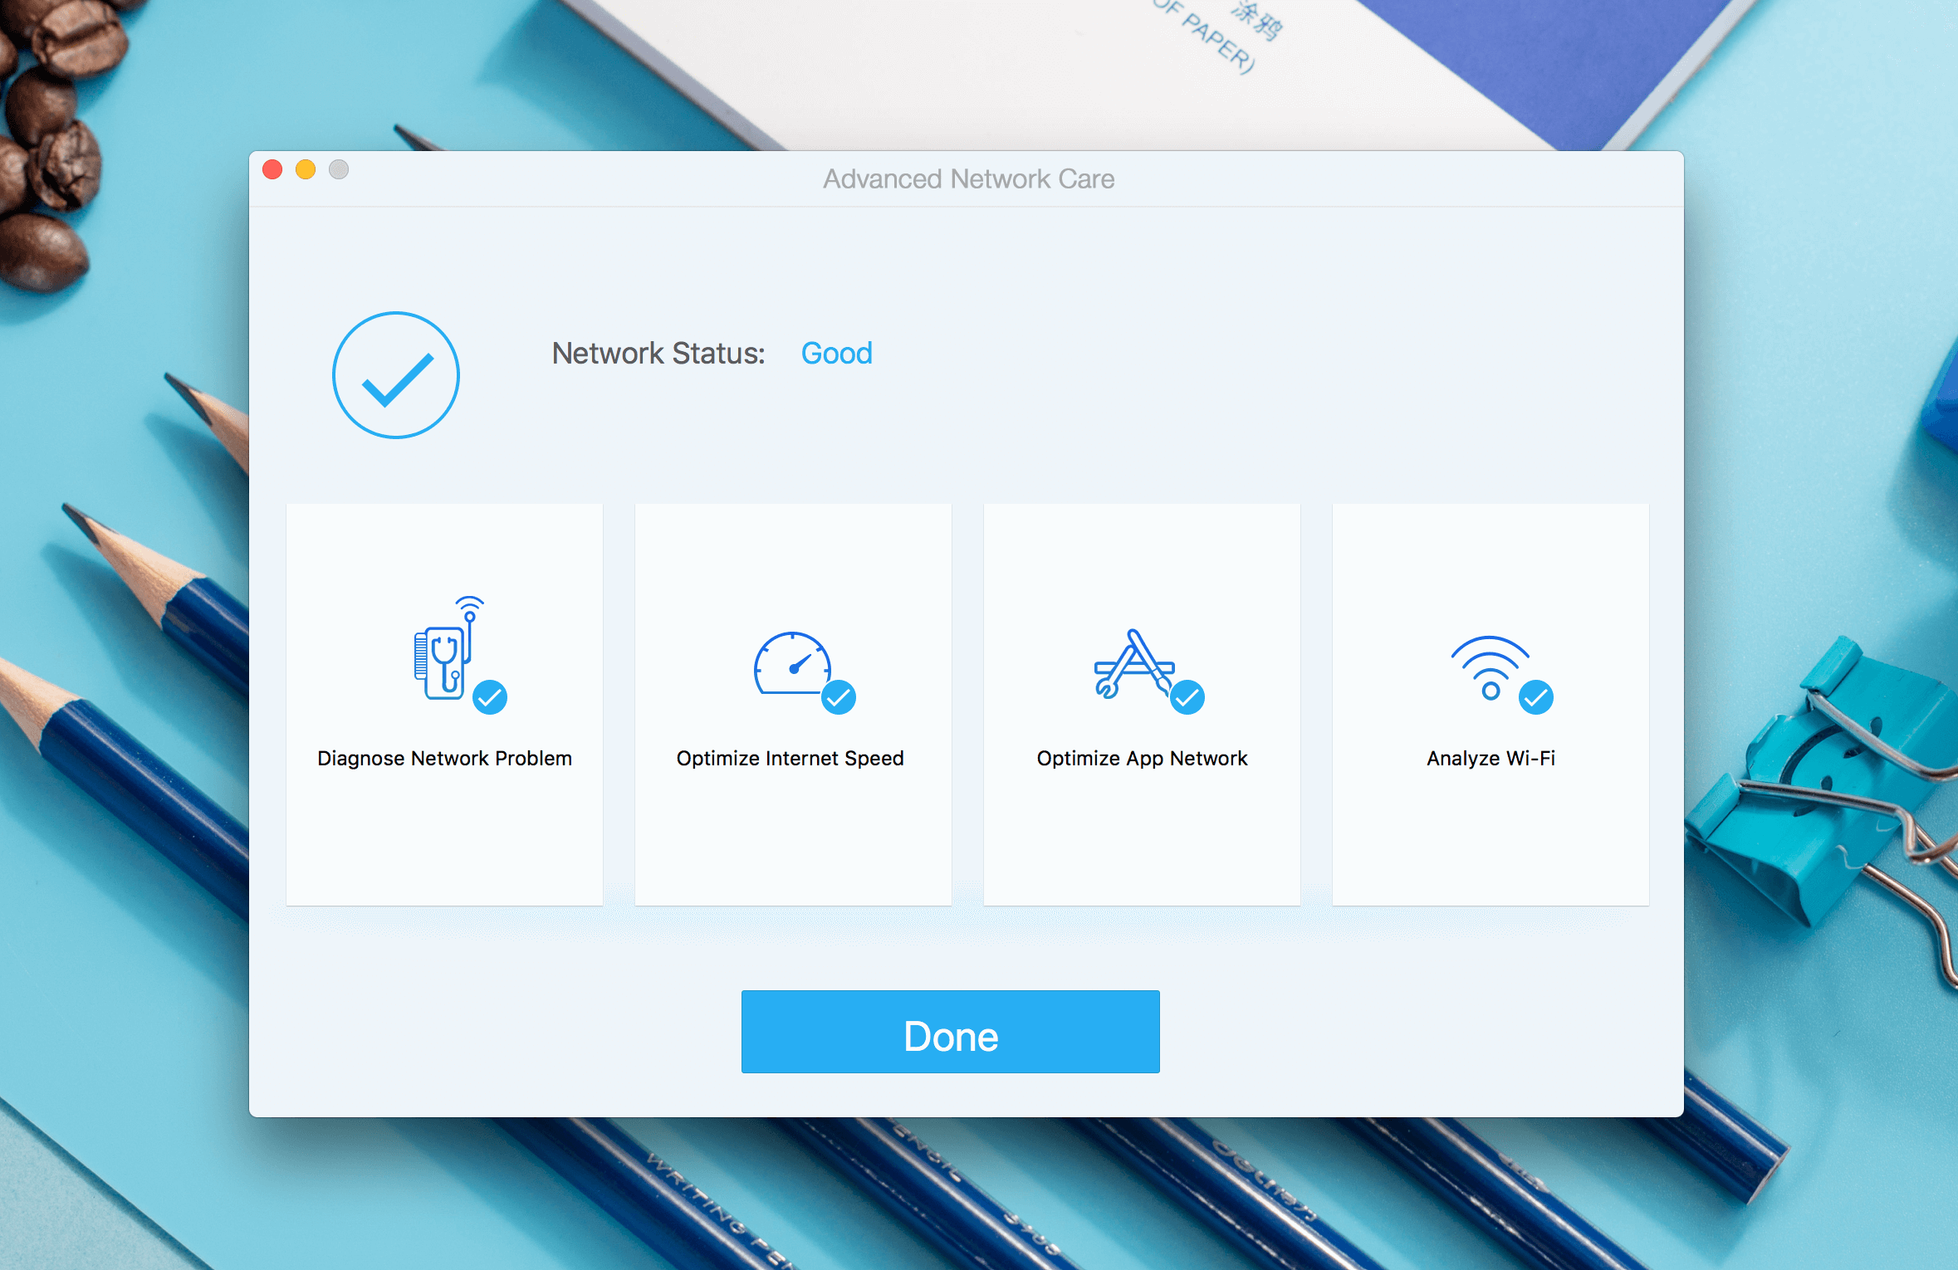Screen dimensions: 1958x1270
Task: Select the Diagnose Network Problem label
Action: point(444,758)
